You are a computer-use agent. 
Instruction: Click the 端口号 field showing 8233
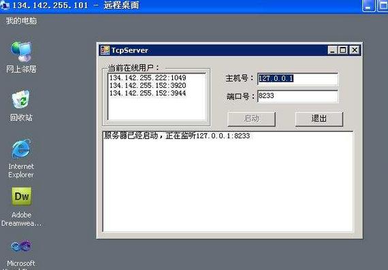point(297,96)
